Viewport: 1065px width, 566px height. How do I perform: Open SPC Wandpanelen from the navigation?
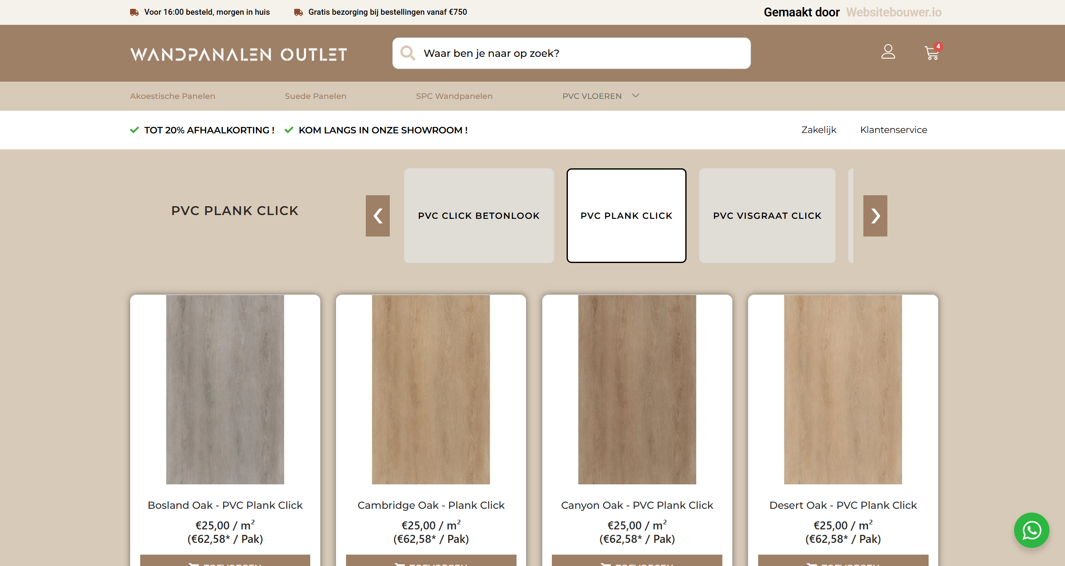454,96
